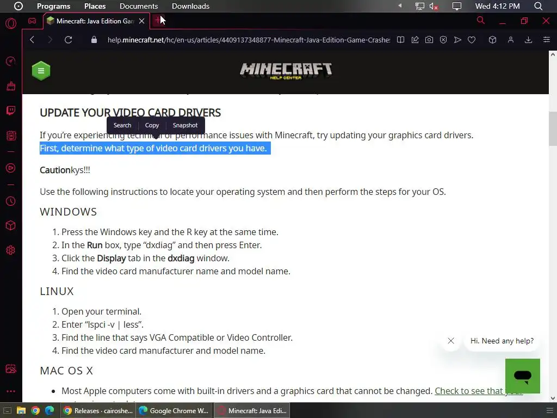Switch to Google Chrome W... taskbar window
The image size is (557, 418).
tap(174, 410)
